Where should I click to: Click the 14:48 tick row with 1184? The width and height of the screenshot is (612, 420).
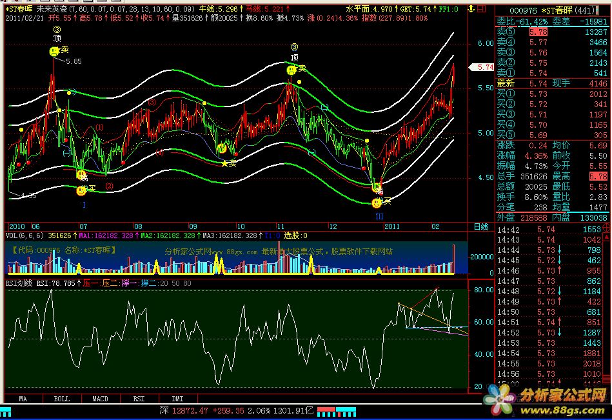click(549, 291)
